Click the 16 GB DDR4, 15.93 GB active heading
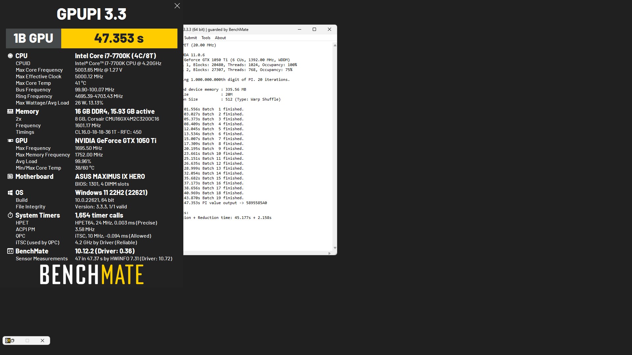 [115, 111]
